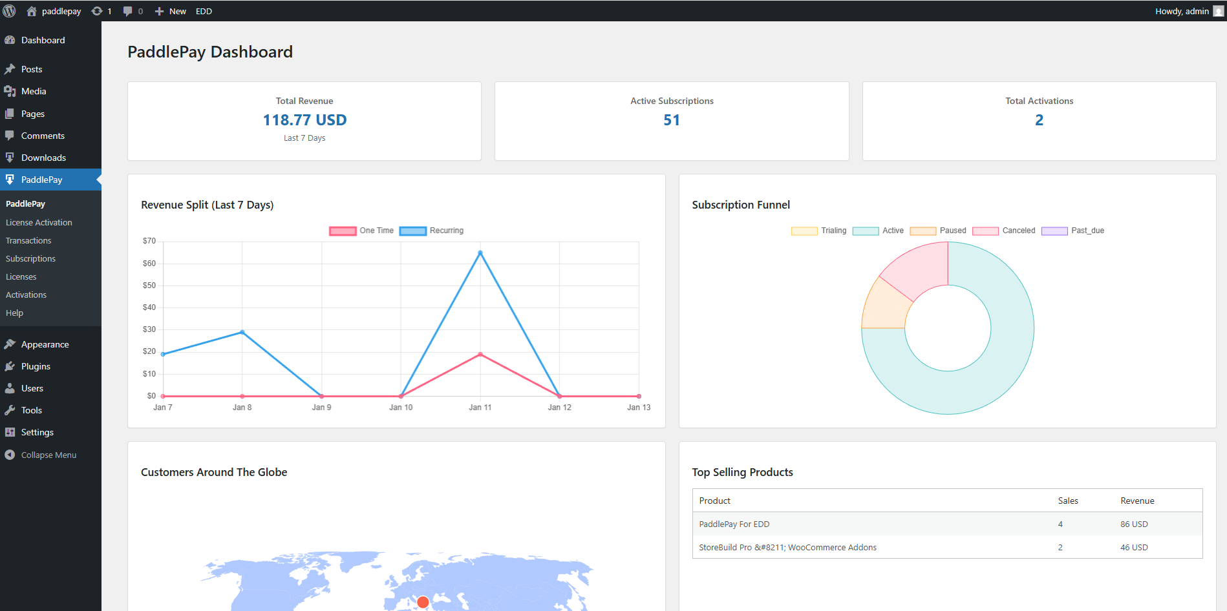
Task: Toggle the Recurring legend series
Action: pos(431,231)
